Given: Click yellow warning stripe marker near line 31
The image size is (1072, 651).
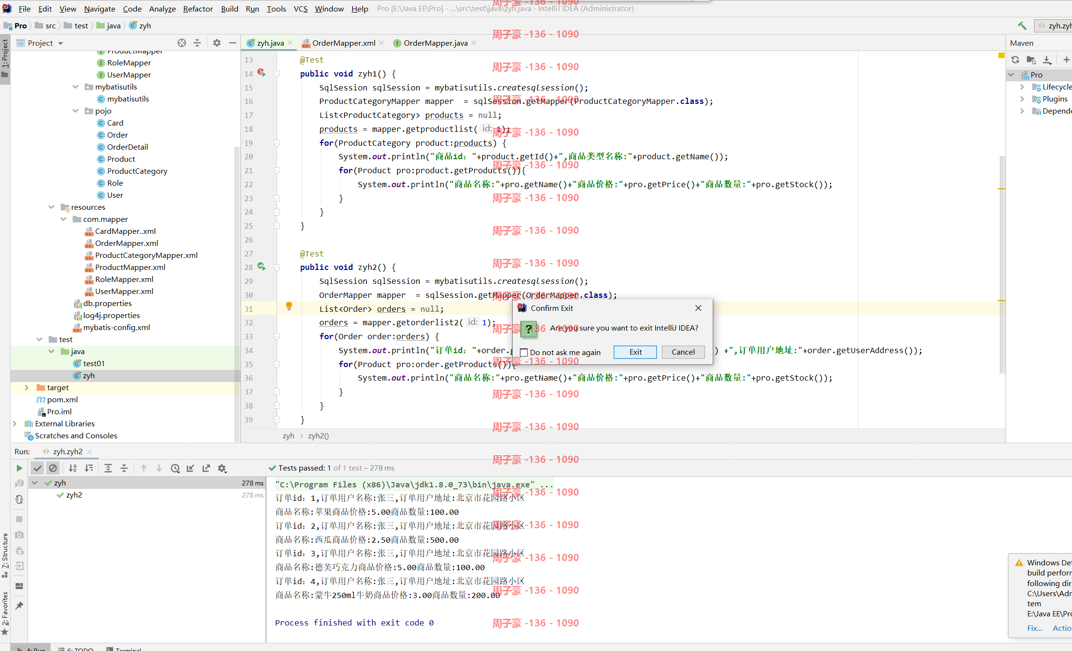Looking at the screenshot, I should pyautogui.click(x=1002, y=301).
